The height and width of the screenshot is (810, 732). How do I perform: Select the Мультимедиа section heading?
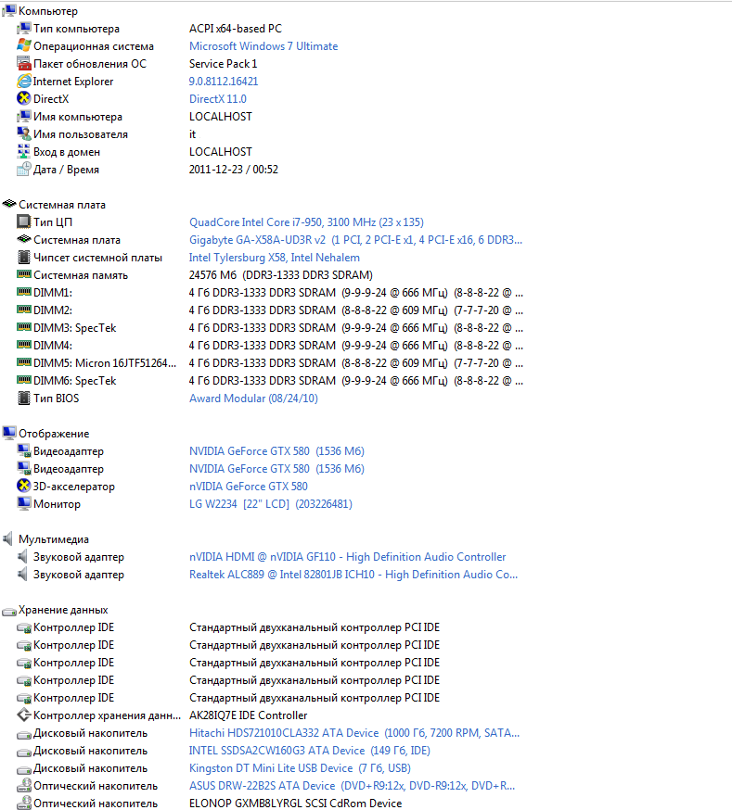coord(54,539)
